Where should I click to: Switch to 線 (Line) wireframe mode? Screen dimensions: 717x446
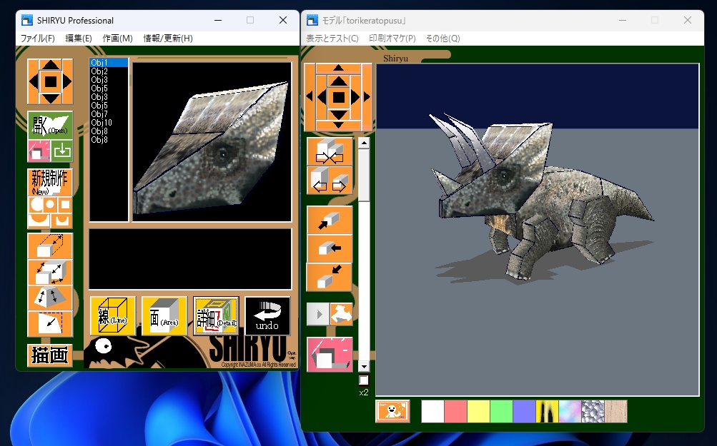(112, 315)
